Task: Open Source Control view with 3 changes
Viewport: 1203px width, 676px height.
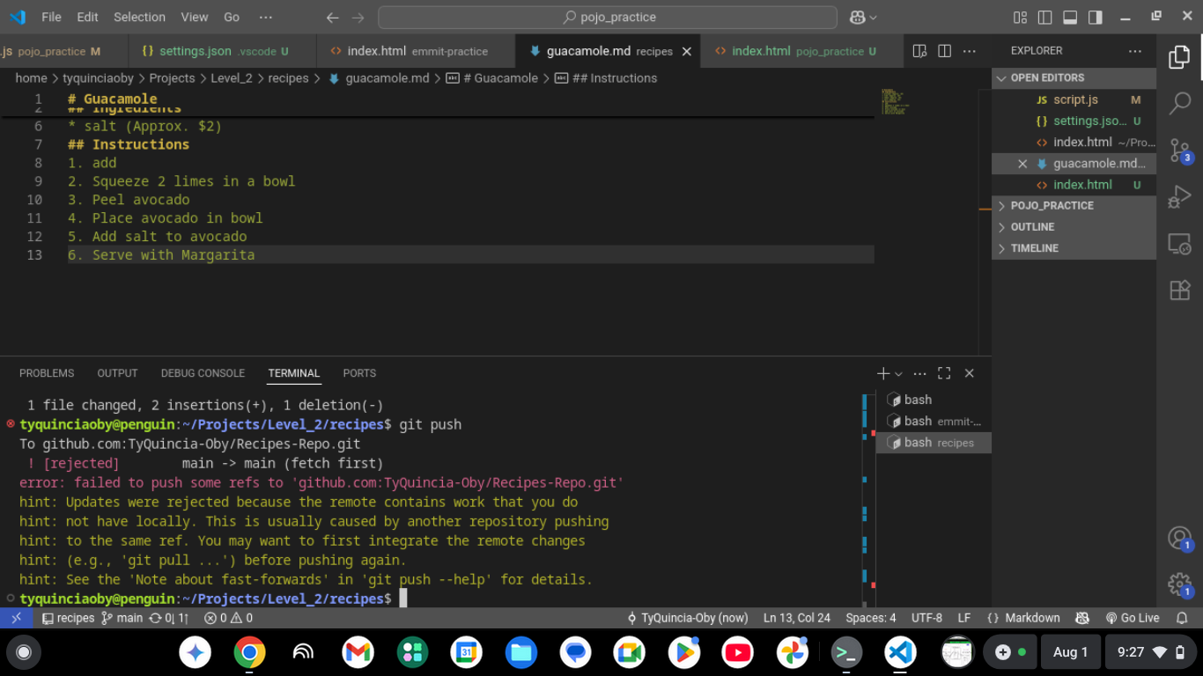Action: [x=1179, y=150]
